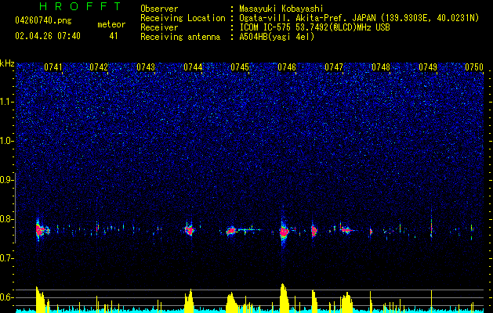This screenshot has width=493, height=313.
Task: Click the meteor echo between 0746 and 0747
Action: click(x=314, y=231)
